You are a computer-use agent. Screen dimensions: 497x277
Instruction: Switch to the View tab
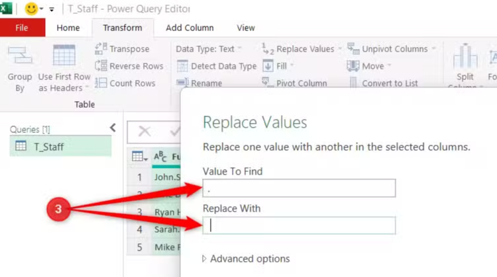tap(246, 28)
